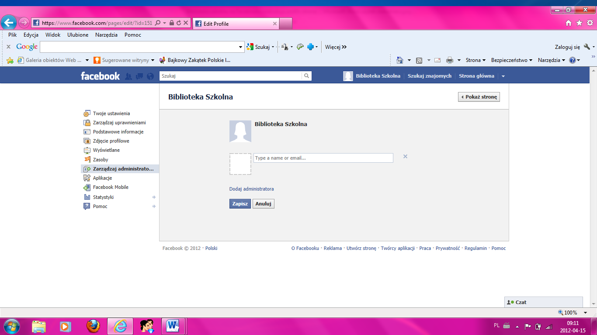Click the blue plus share icon in Google toolbar
This screenshot has width=597, height=335.
point(311,47)
